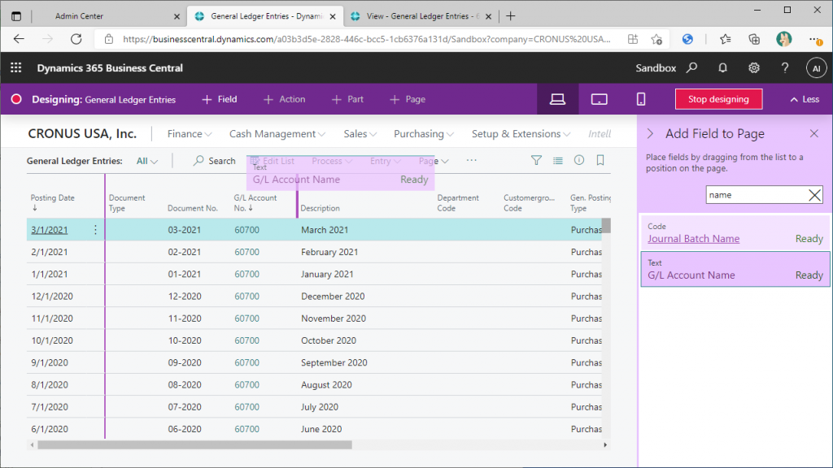Click the search magnifier in the header
Screen dimensions: 833x468
691,68
